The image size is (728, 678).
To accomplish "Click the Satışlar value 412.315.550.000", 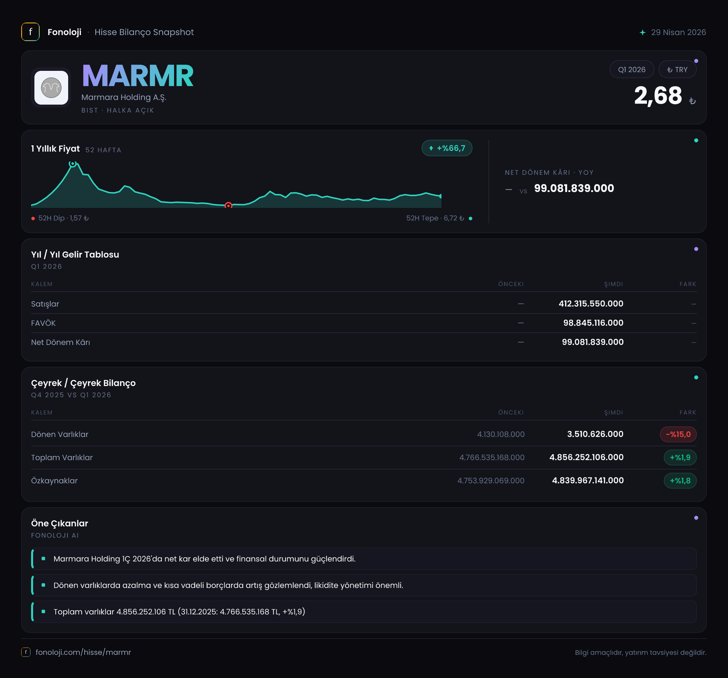I will pos(591,304).
